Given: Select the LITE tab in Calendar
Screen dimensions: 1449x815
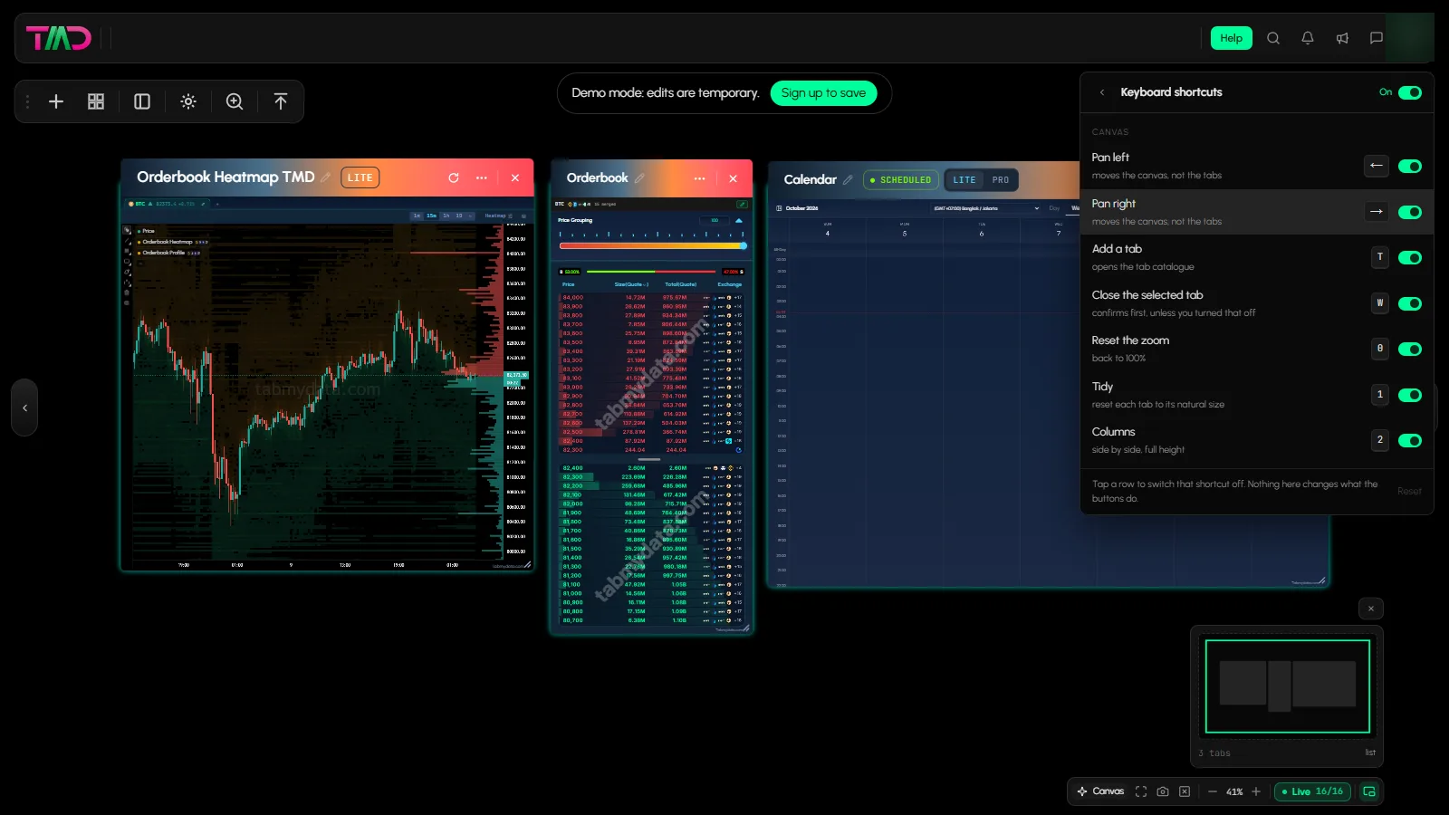Looking at the screenshot, I should [964, 180].
